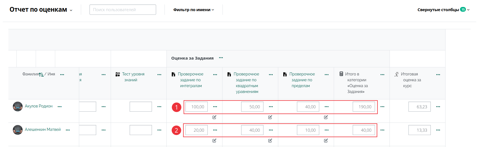Click Акулов's 100,00 grade input field
The image size is (479, 147).
pyautogui.click(x=197, y=107)
